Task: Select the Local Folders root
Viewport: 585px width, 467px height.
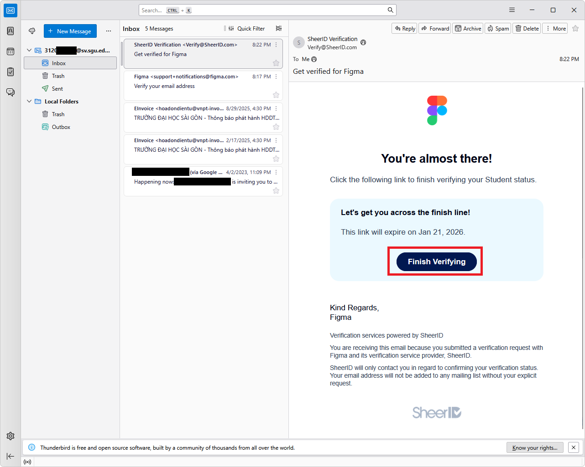Action: tap(70, 102)
